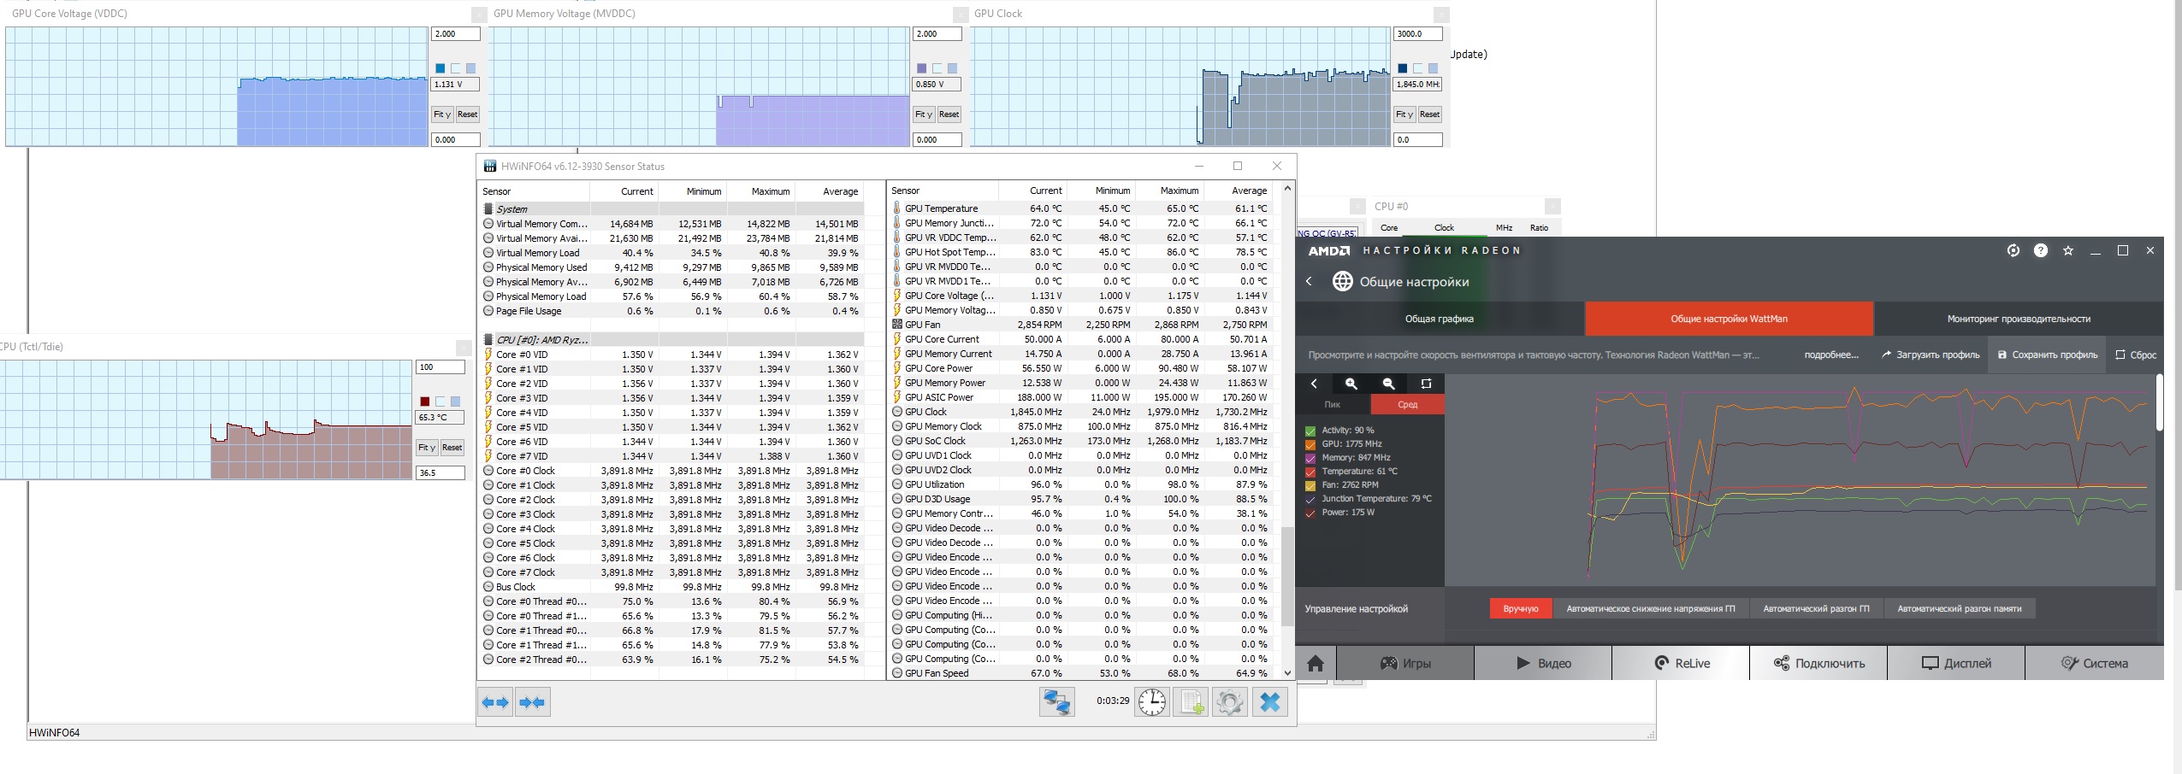Open the Система section in Radeon bottom bar
The image size is (2182, 774).
(2094, 663)
